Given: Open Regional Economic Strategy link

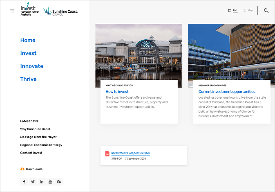Looking at the screenshot, I should 41,145.
